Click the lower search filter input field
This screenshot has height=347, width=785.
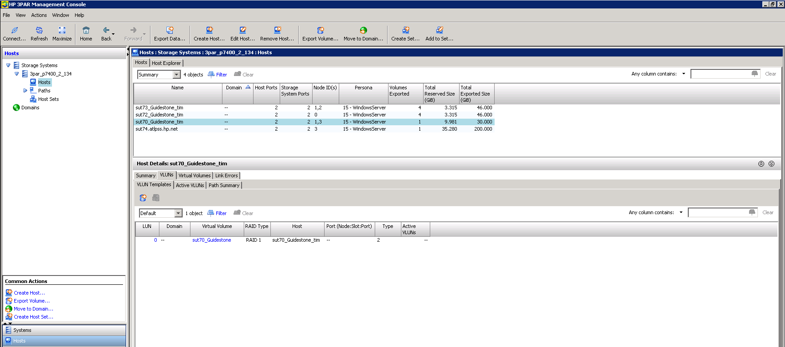pos(718,213)
